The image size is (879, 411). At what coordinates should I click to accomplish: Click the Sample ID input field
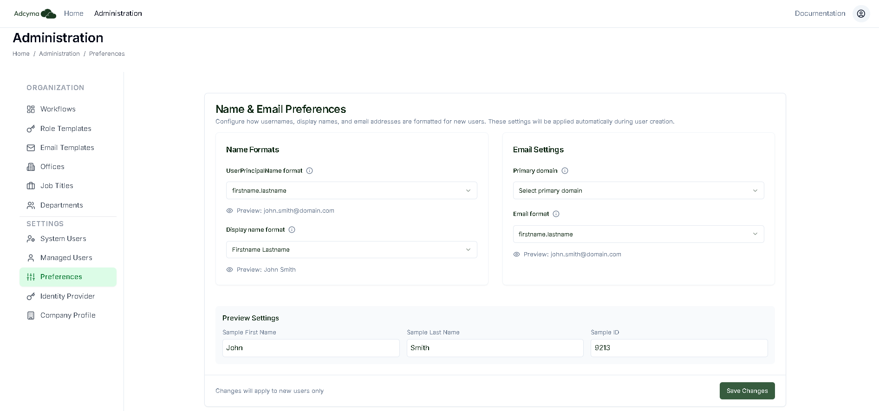coord(679,348)
